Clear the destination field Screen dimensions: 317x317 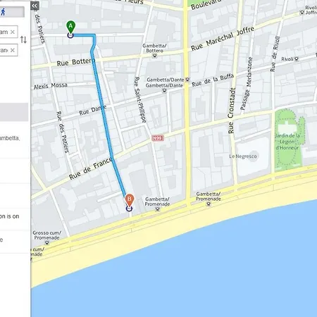13,50
